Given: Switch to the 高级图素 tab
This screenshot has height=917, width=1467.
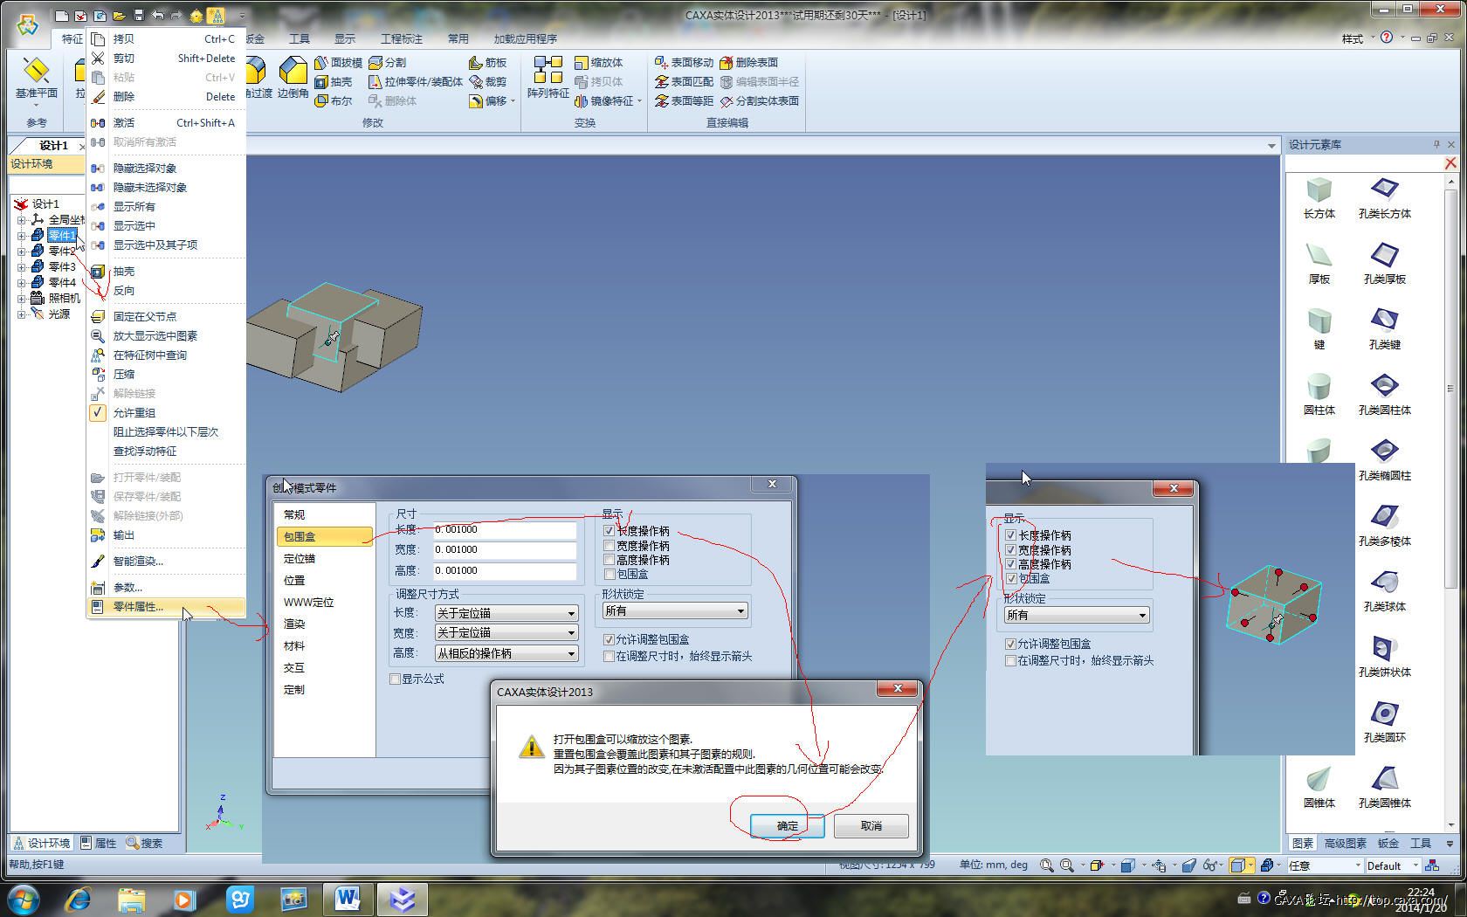Looking at the screenshot, I should 1345,844.
